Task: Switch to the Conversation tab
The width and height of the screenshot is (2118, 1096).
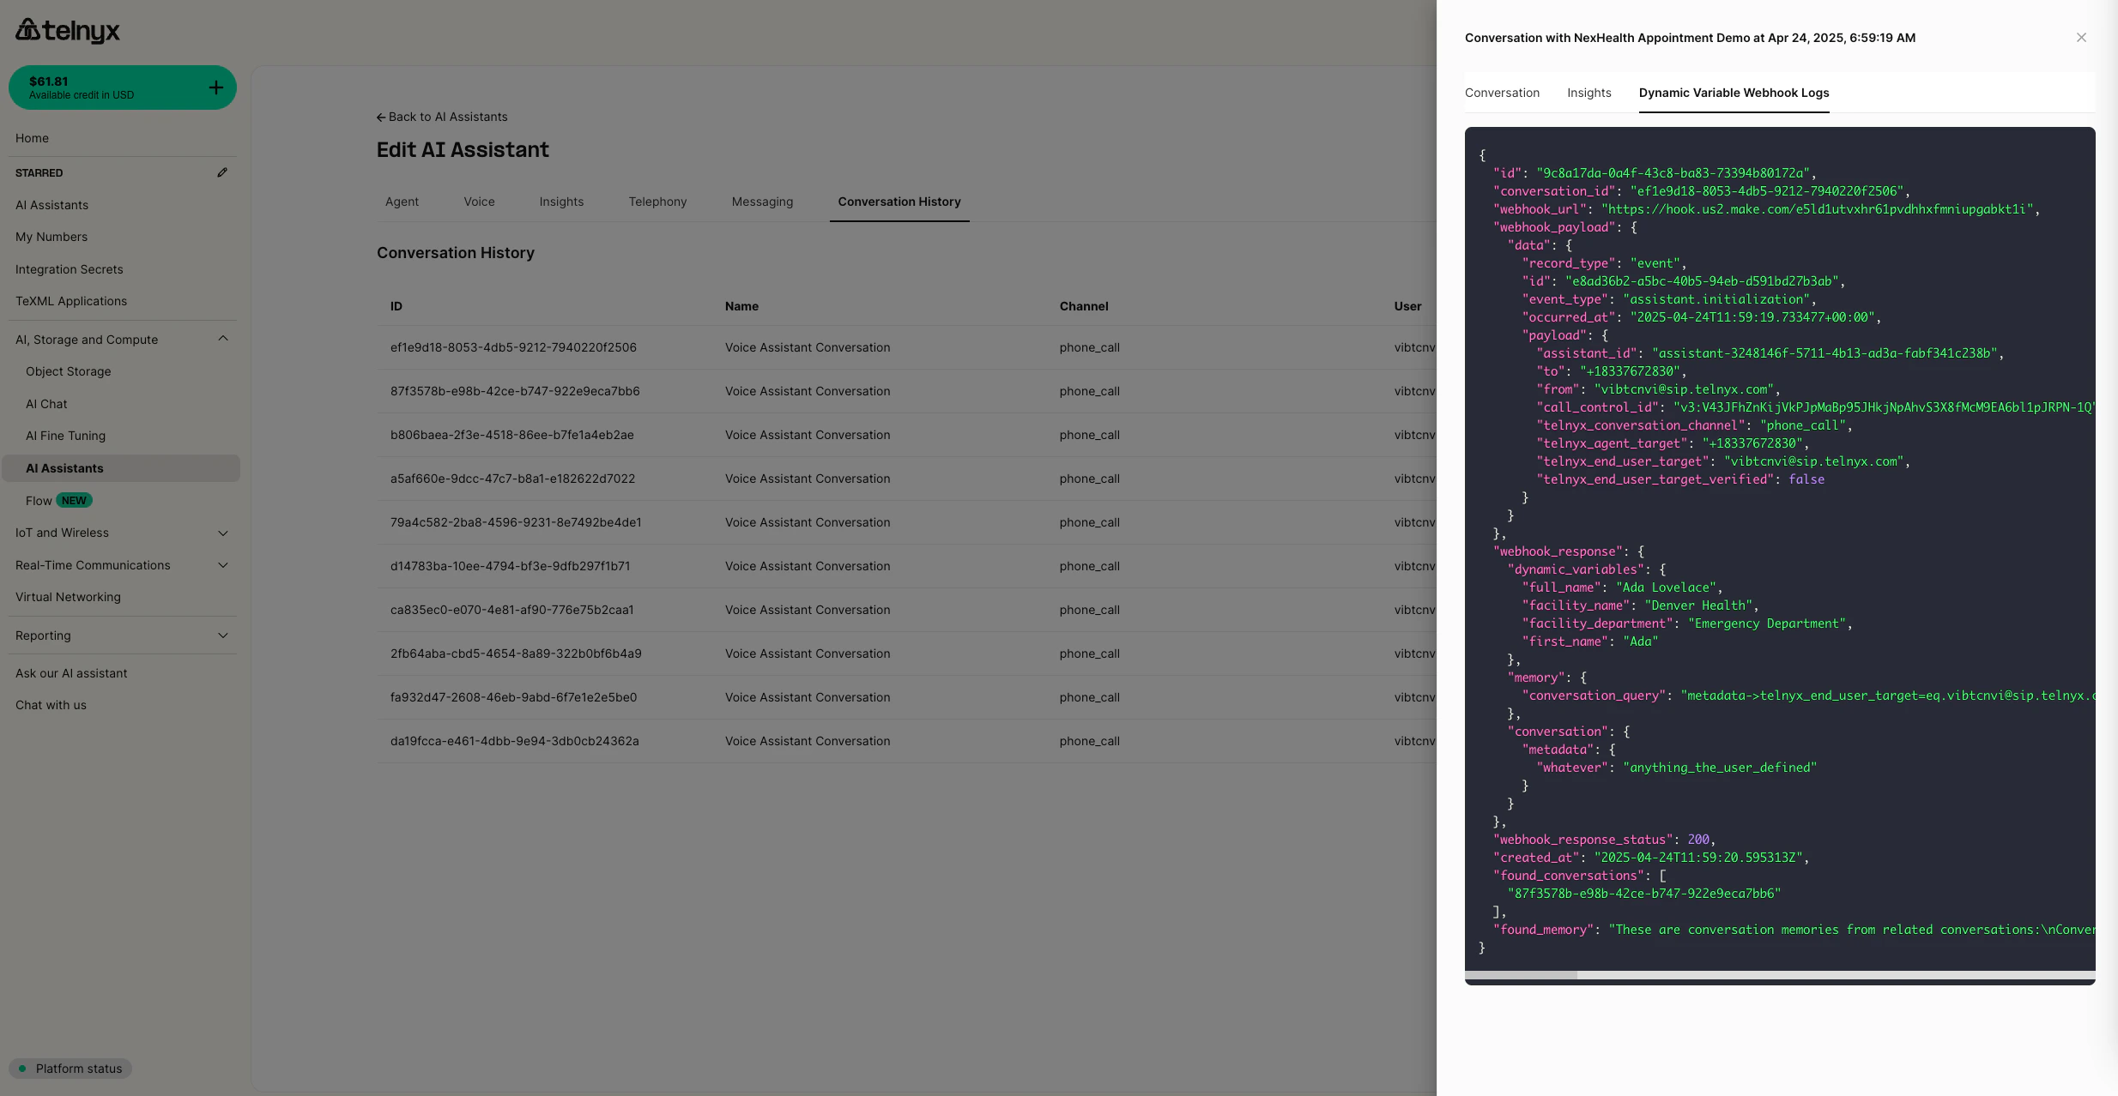Action: [1502, 93]
